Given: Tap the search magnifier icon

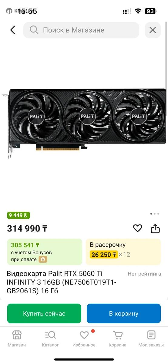Looking at the screenshot, I should 34,30.
